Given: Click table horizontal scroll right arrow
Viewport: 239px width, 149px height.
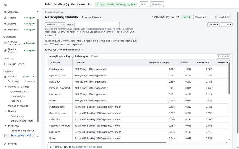Looking at the screenshot, I should coord(226,142).
